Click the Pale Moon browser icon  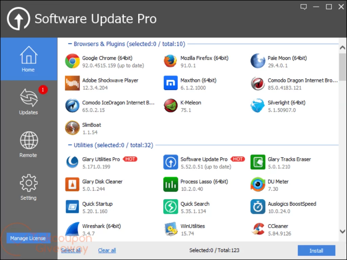(x=258, y=61)
